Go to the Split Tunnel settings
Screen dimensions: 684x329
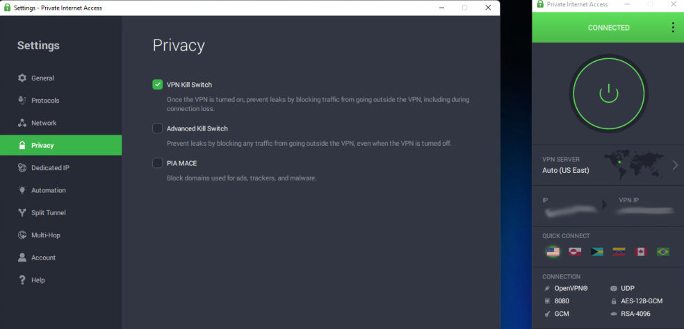pyautogui.click(x=48, y=213)
